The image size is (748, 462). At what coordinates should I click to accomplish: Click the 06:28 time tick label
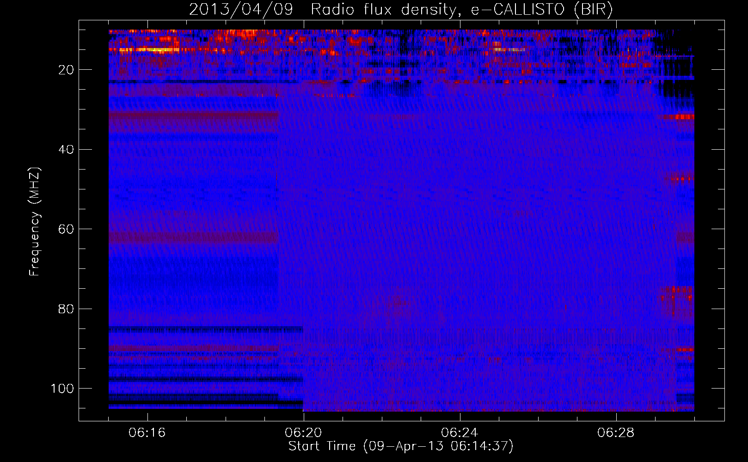[x=616, y=433]
